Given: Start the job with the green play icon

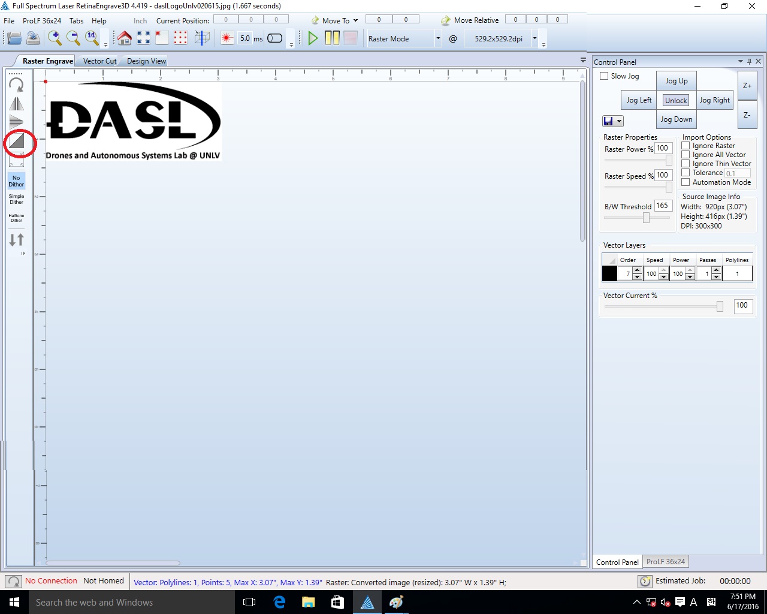Looking at the screenshot, I should coord(313,38).
